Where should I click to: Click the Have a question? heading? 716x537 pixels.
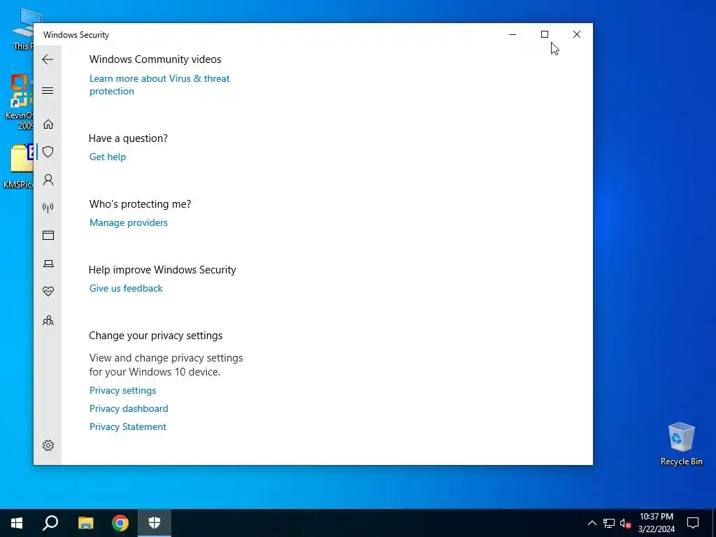coord(129,138)
